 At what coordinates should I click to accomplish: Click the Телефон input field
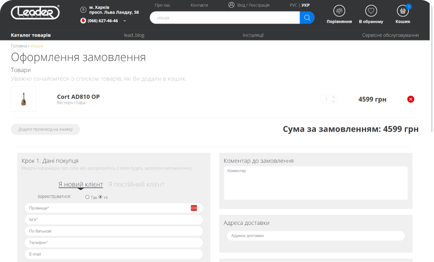pyautogui.click(x=114, y=243)
